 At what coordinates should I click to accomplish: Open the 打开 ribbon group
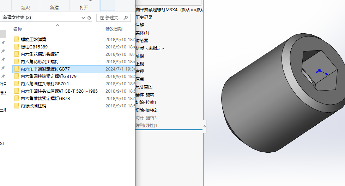tap(84, 8)
